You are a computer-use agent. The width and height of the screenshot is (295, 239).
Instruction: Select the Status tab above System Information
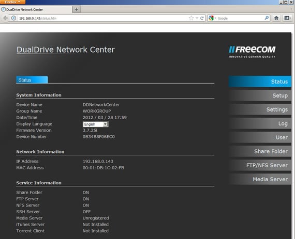click(32, 79)
